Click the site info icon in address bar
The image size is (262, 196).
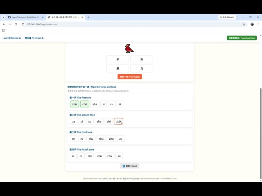(23, 24)
